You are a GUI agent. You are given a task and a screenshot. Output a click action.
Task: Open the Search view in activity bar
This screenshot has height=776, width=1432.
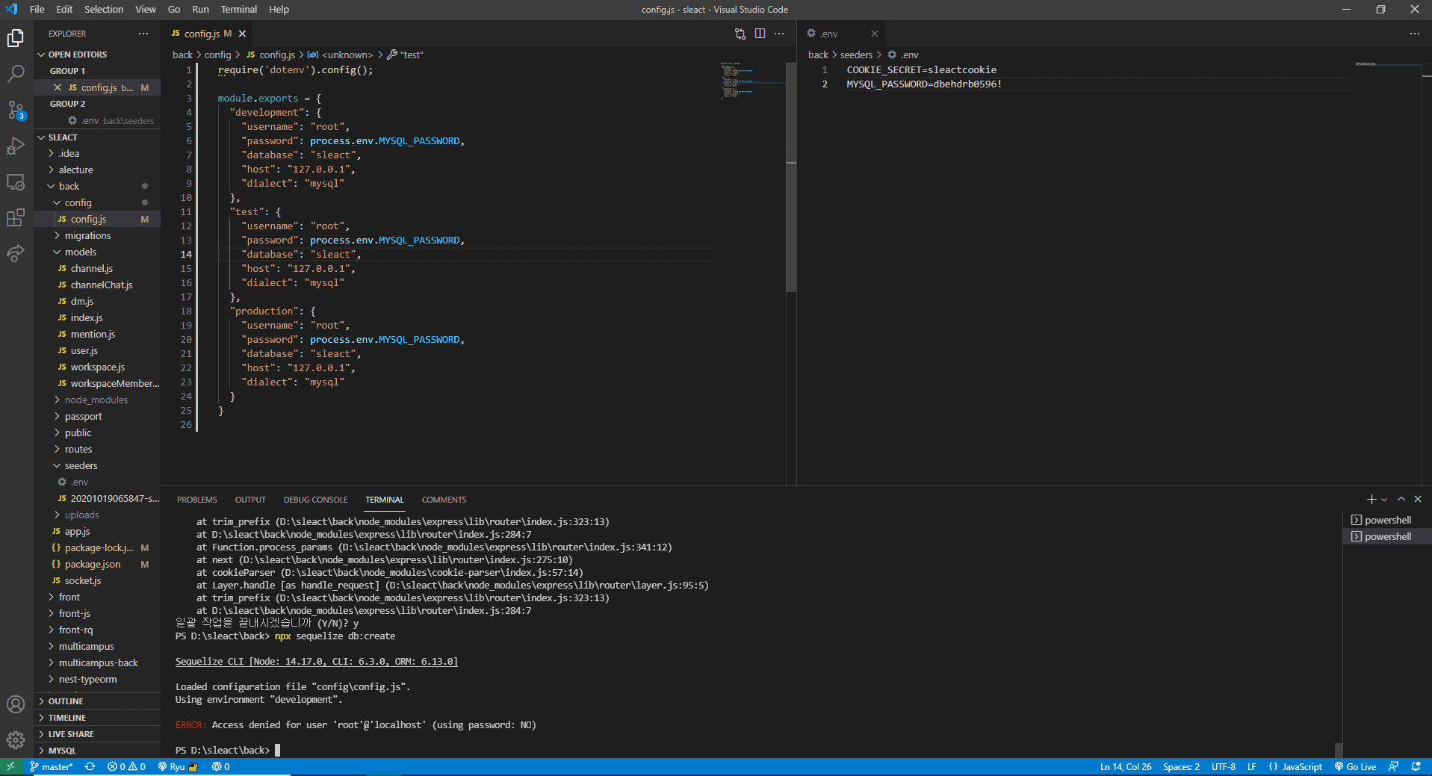click(16, 73)
